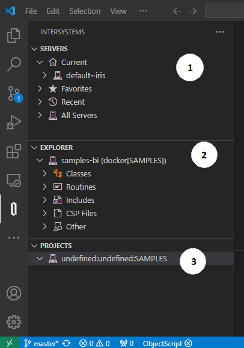Go forward with the right arrow
Screen dimensions: 244x348
point(192,11)
